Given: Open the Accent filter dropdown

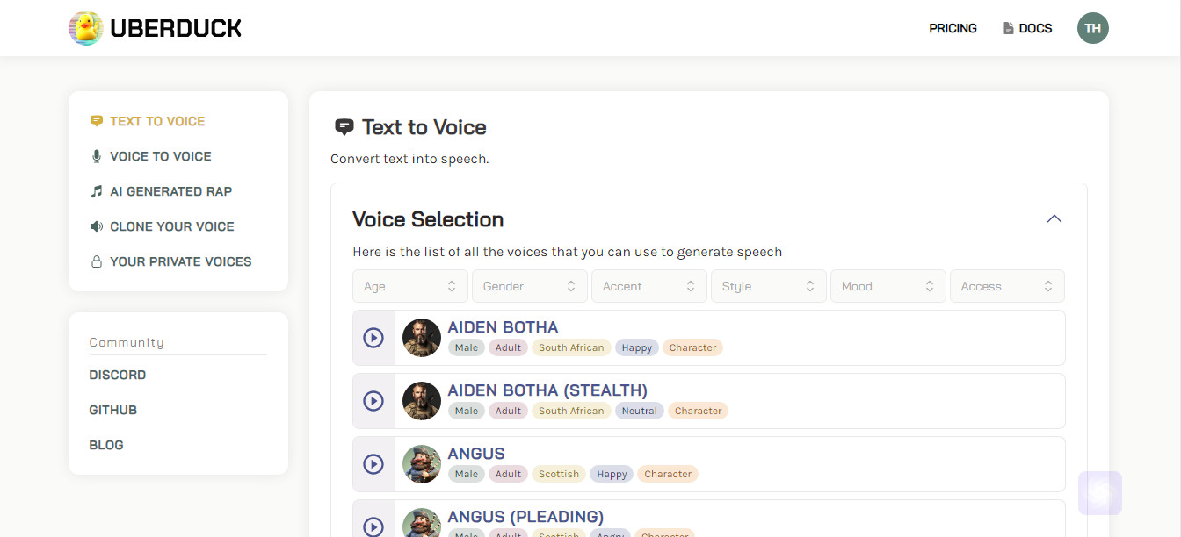Looking at the screenshot, I should pyautogui.click(x=649, y=286).
